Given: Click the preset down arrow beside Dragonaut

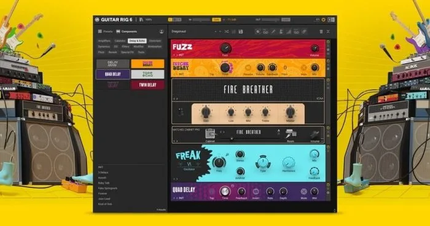Looking at the screenshot, I should [x=220, y=32].
